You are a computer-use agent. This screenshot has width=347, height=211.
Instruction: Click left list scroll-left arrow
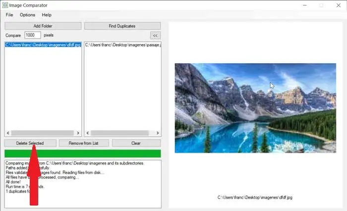coord(8,133)
